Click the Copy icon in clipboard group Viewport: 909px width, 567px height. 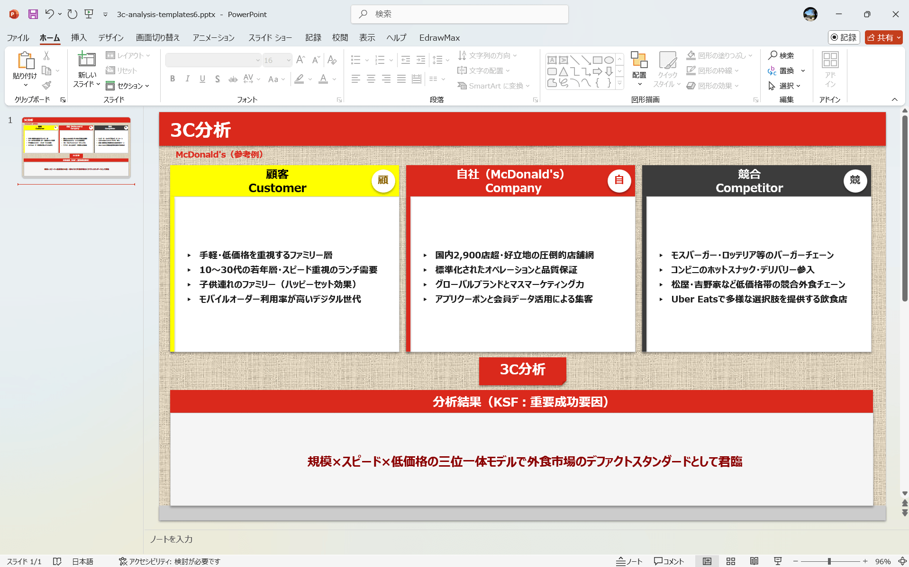click(46, 71)
